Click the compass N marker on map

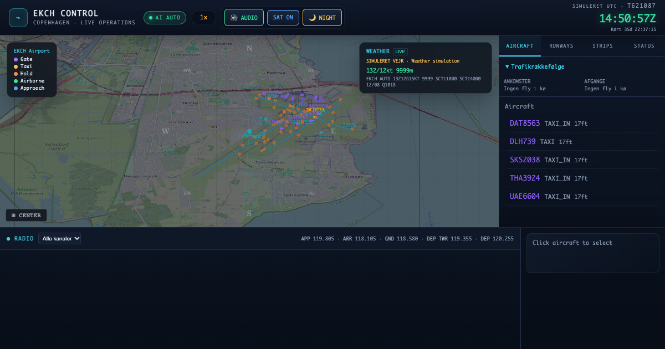point(249,48)
